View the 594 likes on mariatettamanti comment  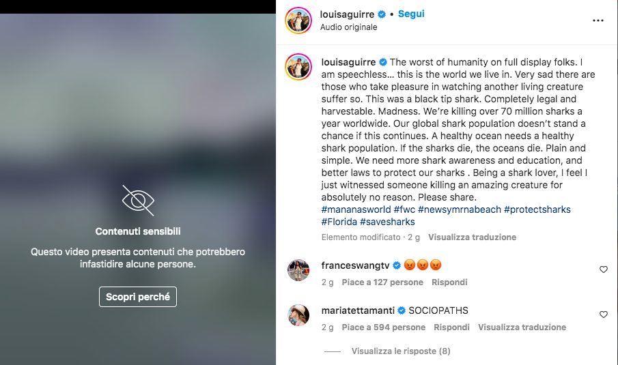point(383,327)
